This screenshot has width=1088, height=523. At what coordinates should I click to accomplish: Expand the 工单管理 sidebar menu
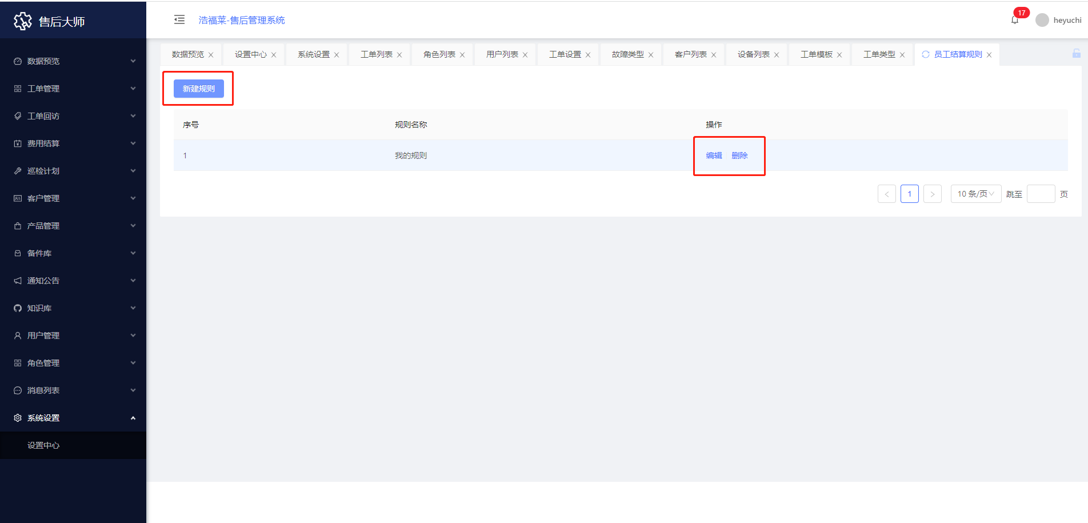(x=73, y=89)
